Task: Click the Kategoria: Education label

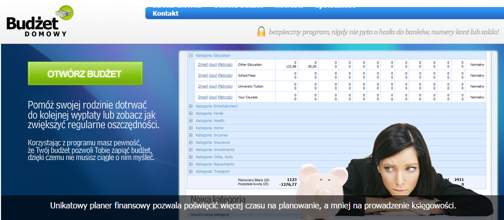Action: coord(213,56)
